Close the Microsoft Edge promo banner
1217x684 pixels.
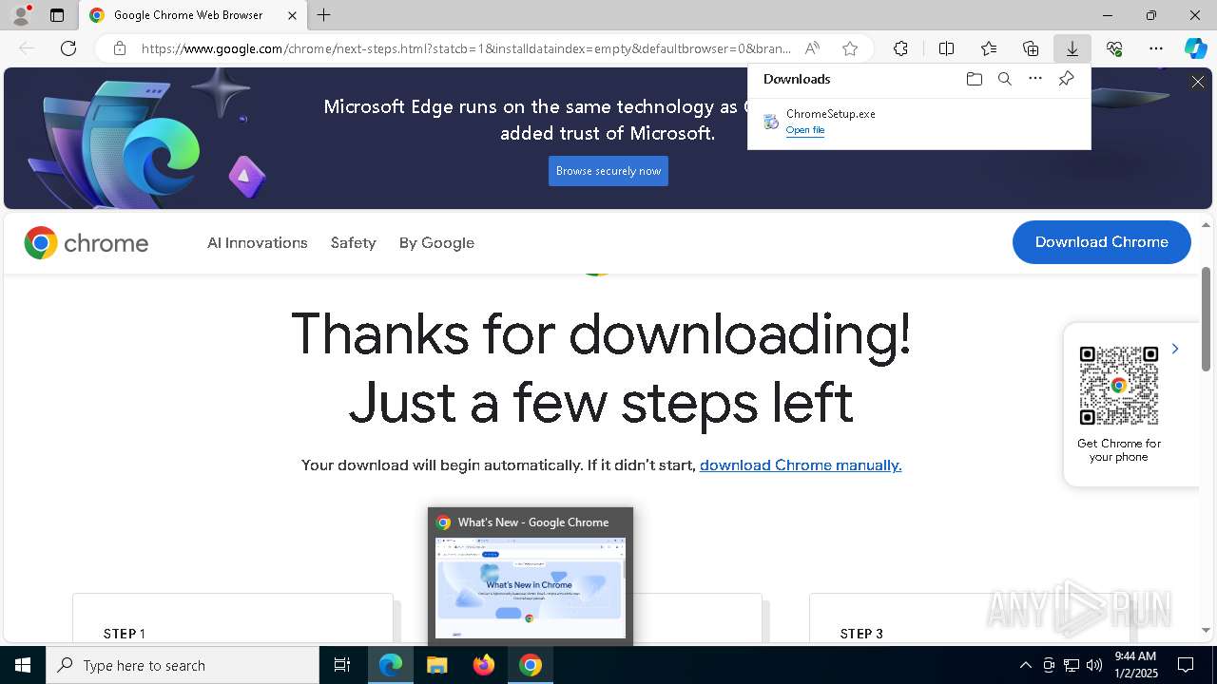pyautogui.click(x=1198, y=83)
